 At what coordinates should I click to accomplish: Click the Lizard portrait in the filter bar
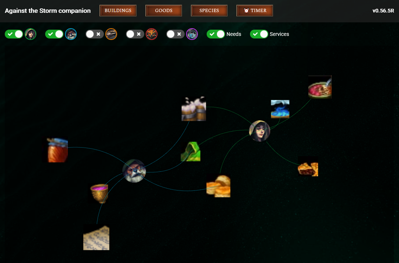click(x=111, y=34)
